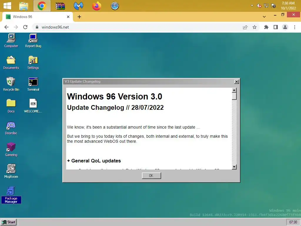Select the Package Manager icon

click(11, 195)
